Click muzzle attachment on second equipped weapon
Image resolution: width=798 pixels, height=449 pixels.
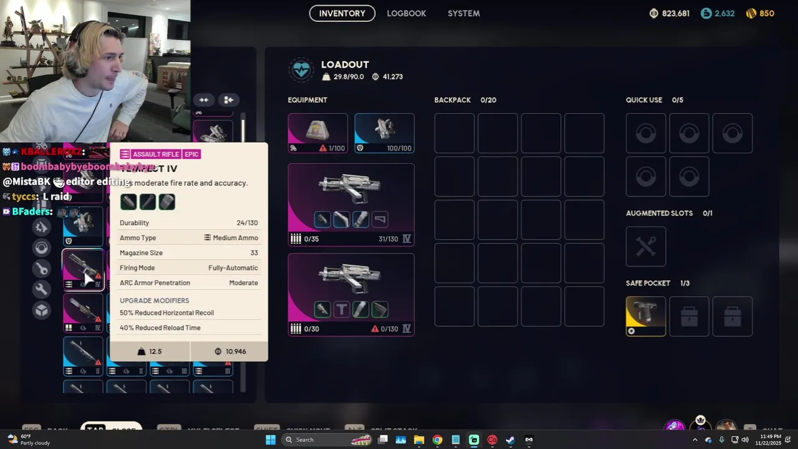(x=322, y=309)
